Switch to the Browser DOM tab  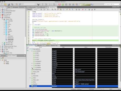tap(12, 56)
